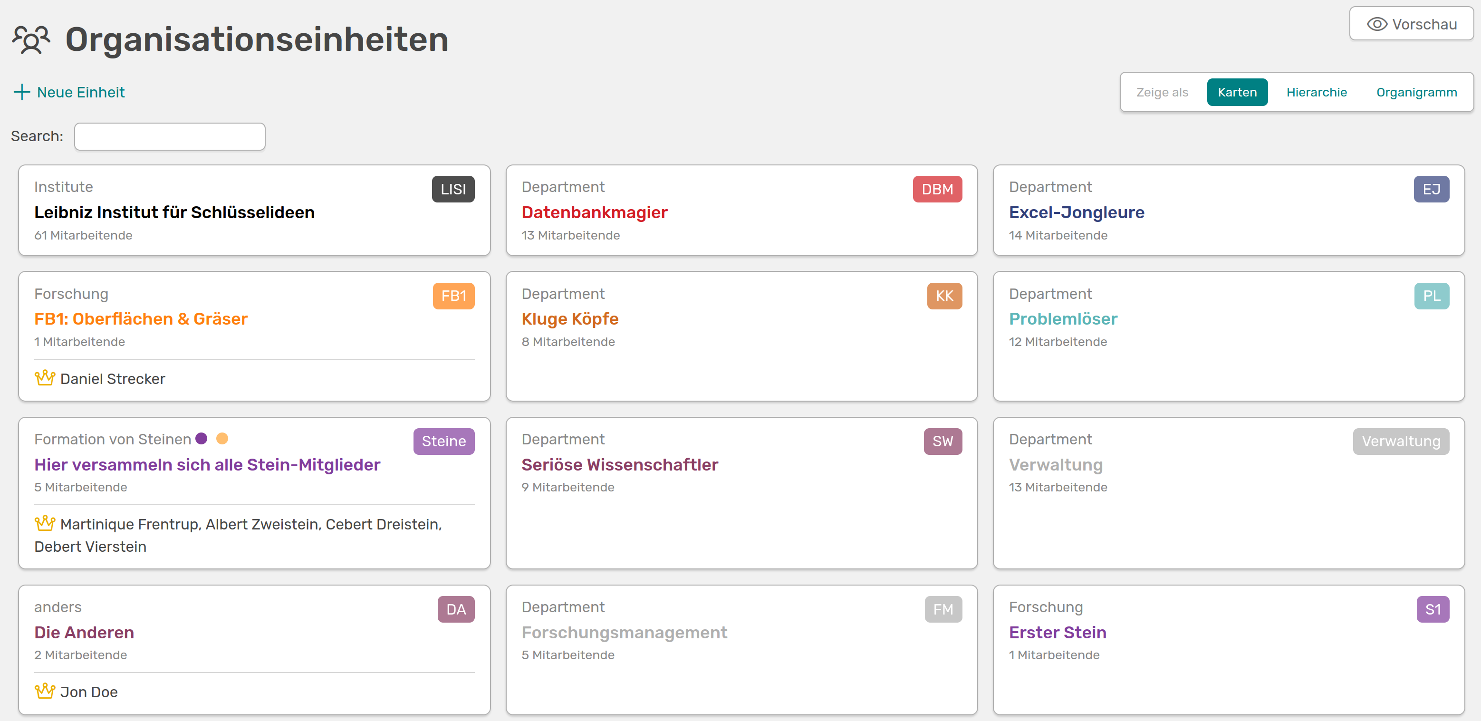This screenshot has width=1481, height=721.
Task: Click the purple Steine badge
Action: [x=443, y=441]
